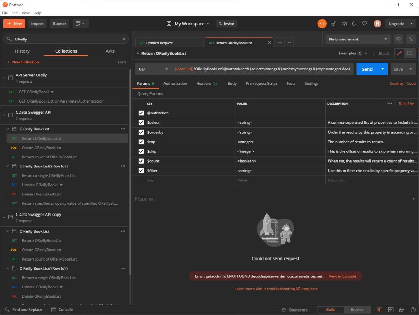Click the request URL input field
Viewport: 419px width, 315px height.
[x=262, y=69]
